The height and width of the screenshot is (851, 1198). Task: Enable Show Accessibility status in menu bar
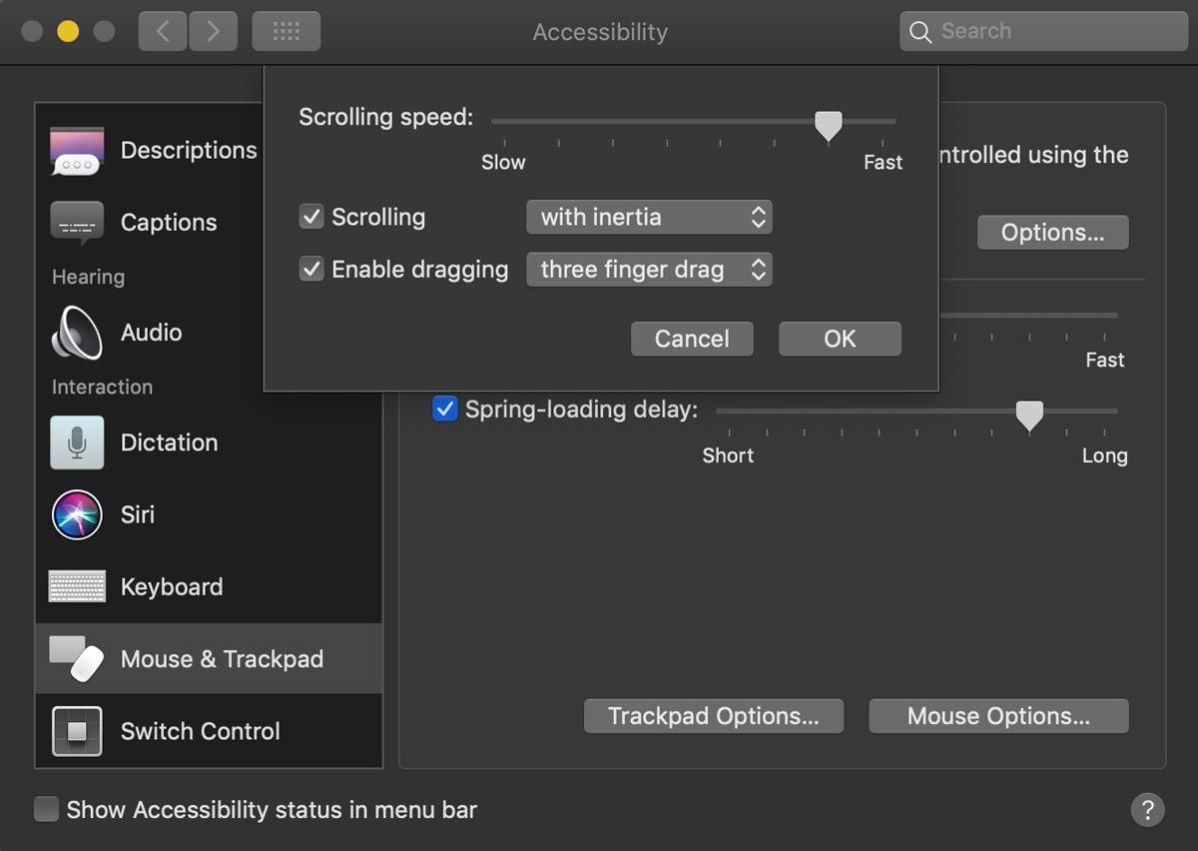coord(46,809)
